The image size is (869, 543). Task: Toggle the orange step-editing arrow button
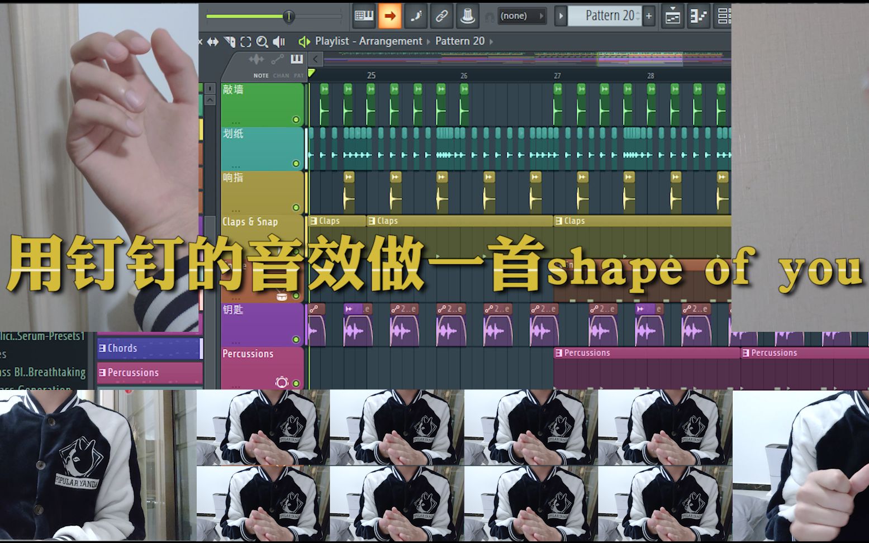coord(390,16)
